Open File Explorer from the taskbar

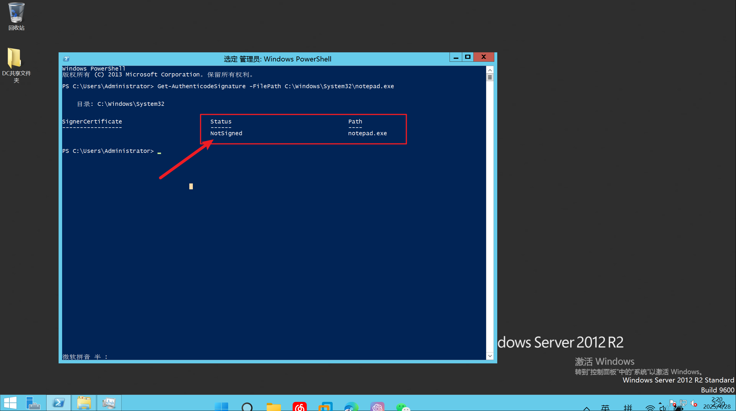[84, 403]
